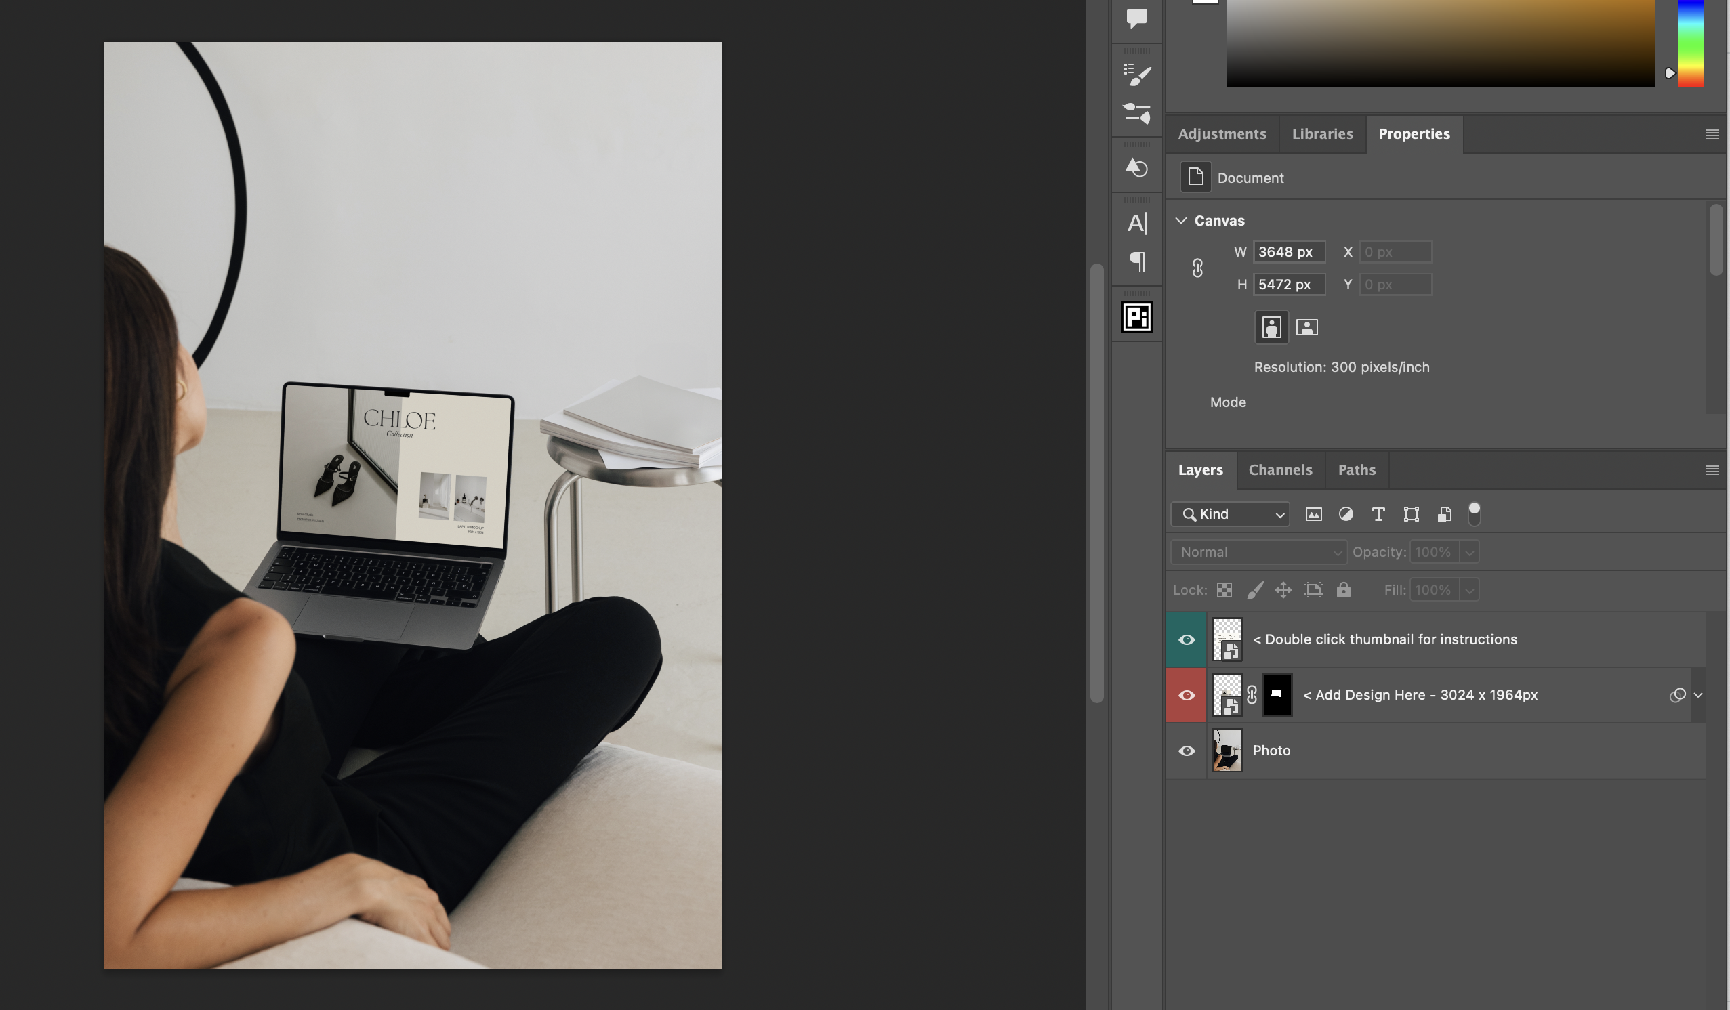This screenshot has width=1730, height=1010.
Task: Hide the Add Design Here layer
Action: [x=1187, y=695]
